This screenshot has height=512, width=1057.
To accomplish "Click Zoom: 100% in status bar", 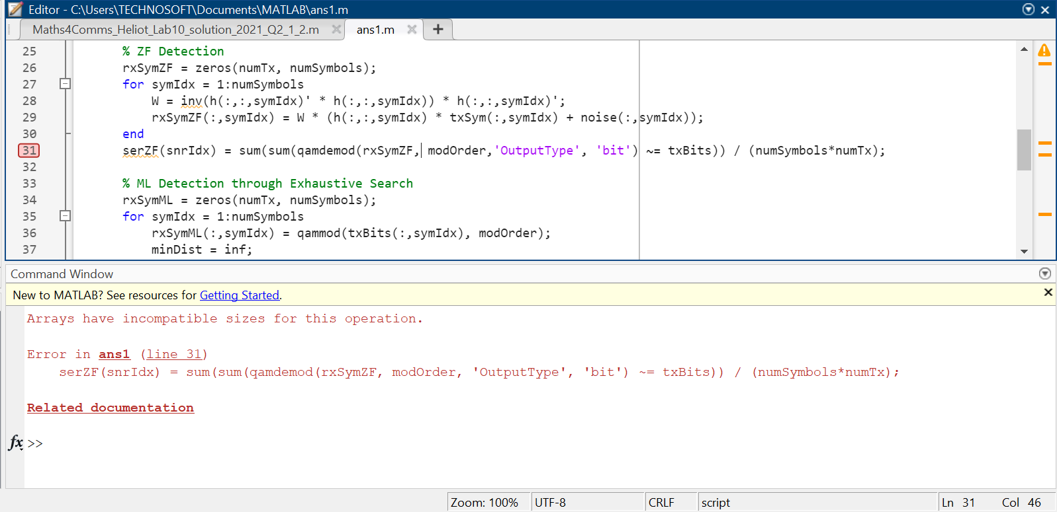I will click(484, 503).
